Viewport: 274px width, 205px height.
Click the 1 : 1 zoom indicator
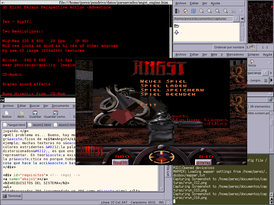click(265, 47)
